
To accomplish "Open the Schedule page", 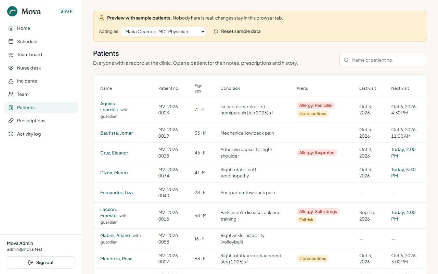I will 41,41.
